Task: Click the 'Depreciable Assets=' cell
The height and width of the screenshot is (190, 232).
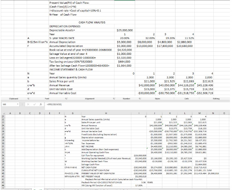Action: (62, 30)
